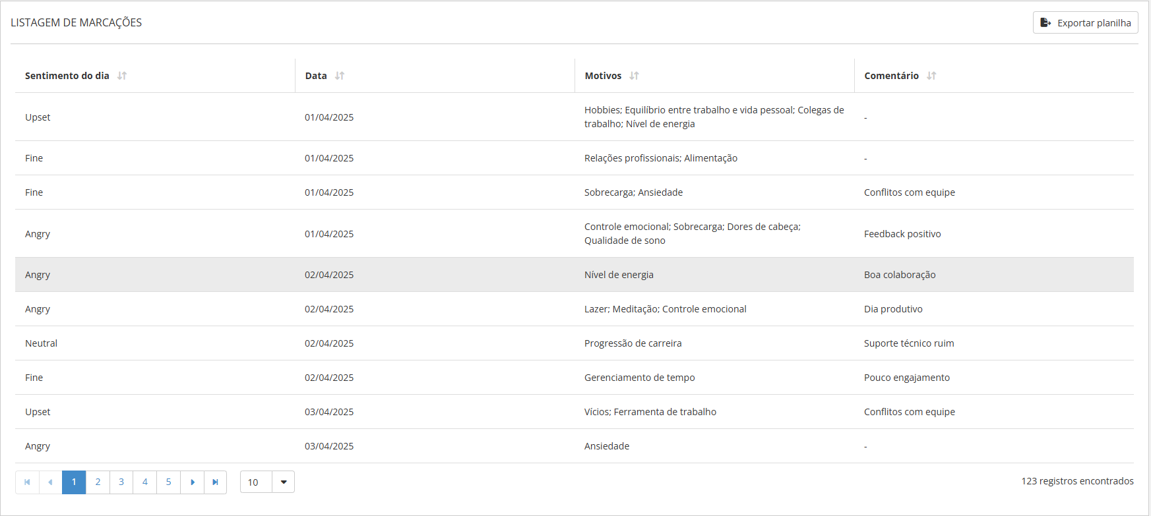Open page 2 of the listing
Screen dimensions: 1151x516
[x=98, y=482]
